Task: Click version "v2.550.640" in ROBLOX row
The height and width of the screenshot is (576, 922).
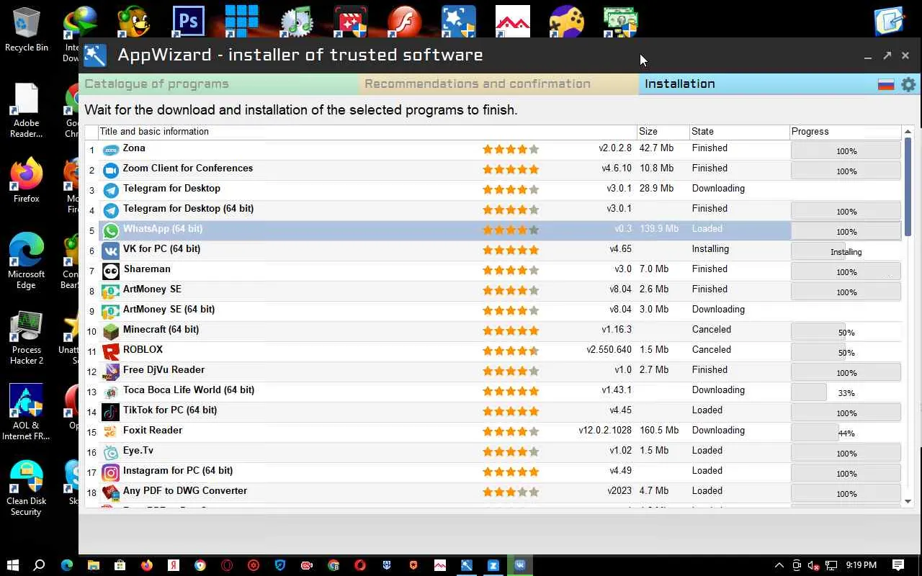Action: point(609,350)
